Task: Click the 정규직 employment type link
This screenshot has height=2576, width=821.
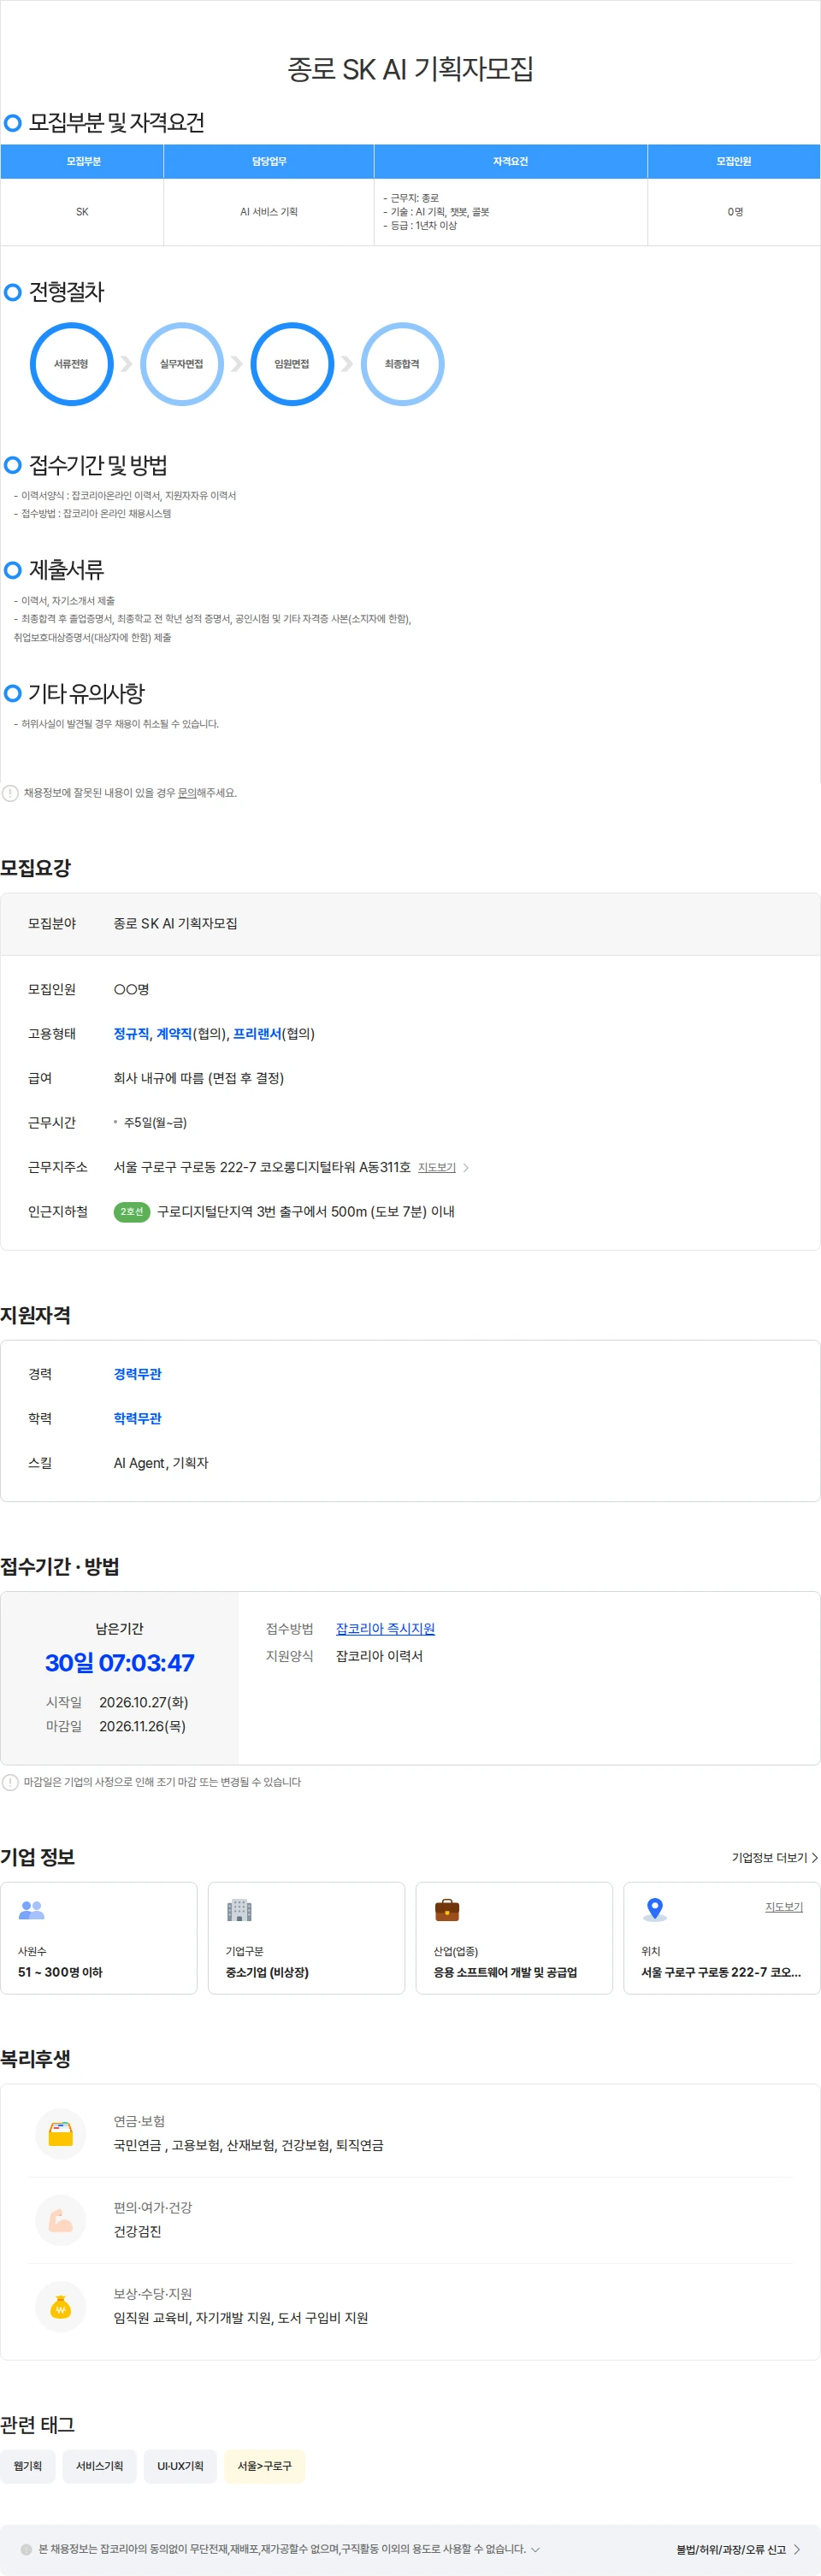Action: (x=131, y=1034)
